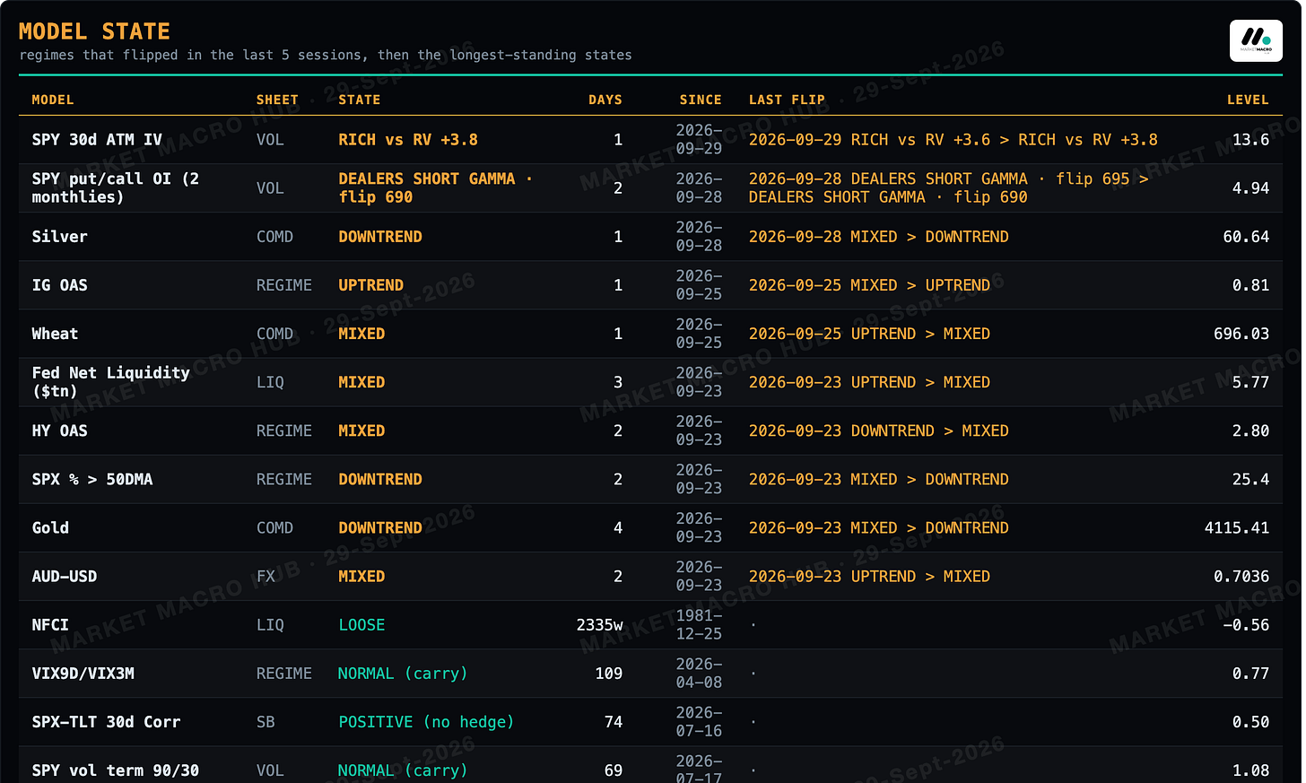Select the SPX % > 50DMA model name
This screenshot has height=783, width=1306.
92,479
